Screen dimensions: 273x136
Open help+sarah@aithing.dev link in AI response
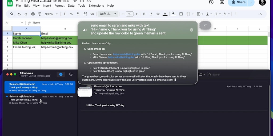tap(127, 54)
